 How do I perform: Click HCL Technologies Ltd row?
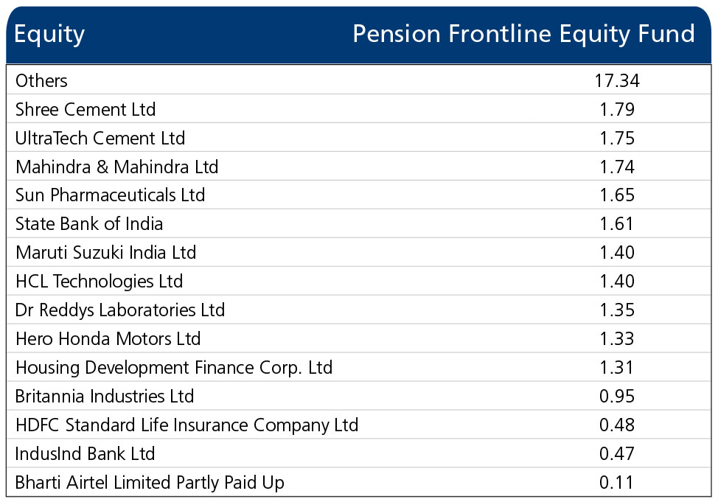(x=359, y=282)
